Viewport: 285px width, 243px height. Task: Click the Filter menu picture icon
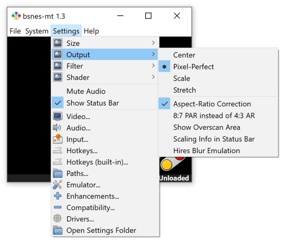pos(58,66)
